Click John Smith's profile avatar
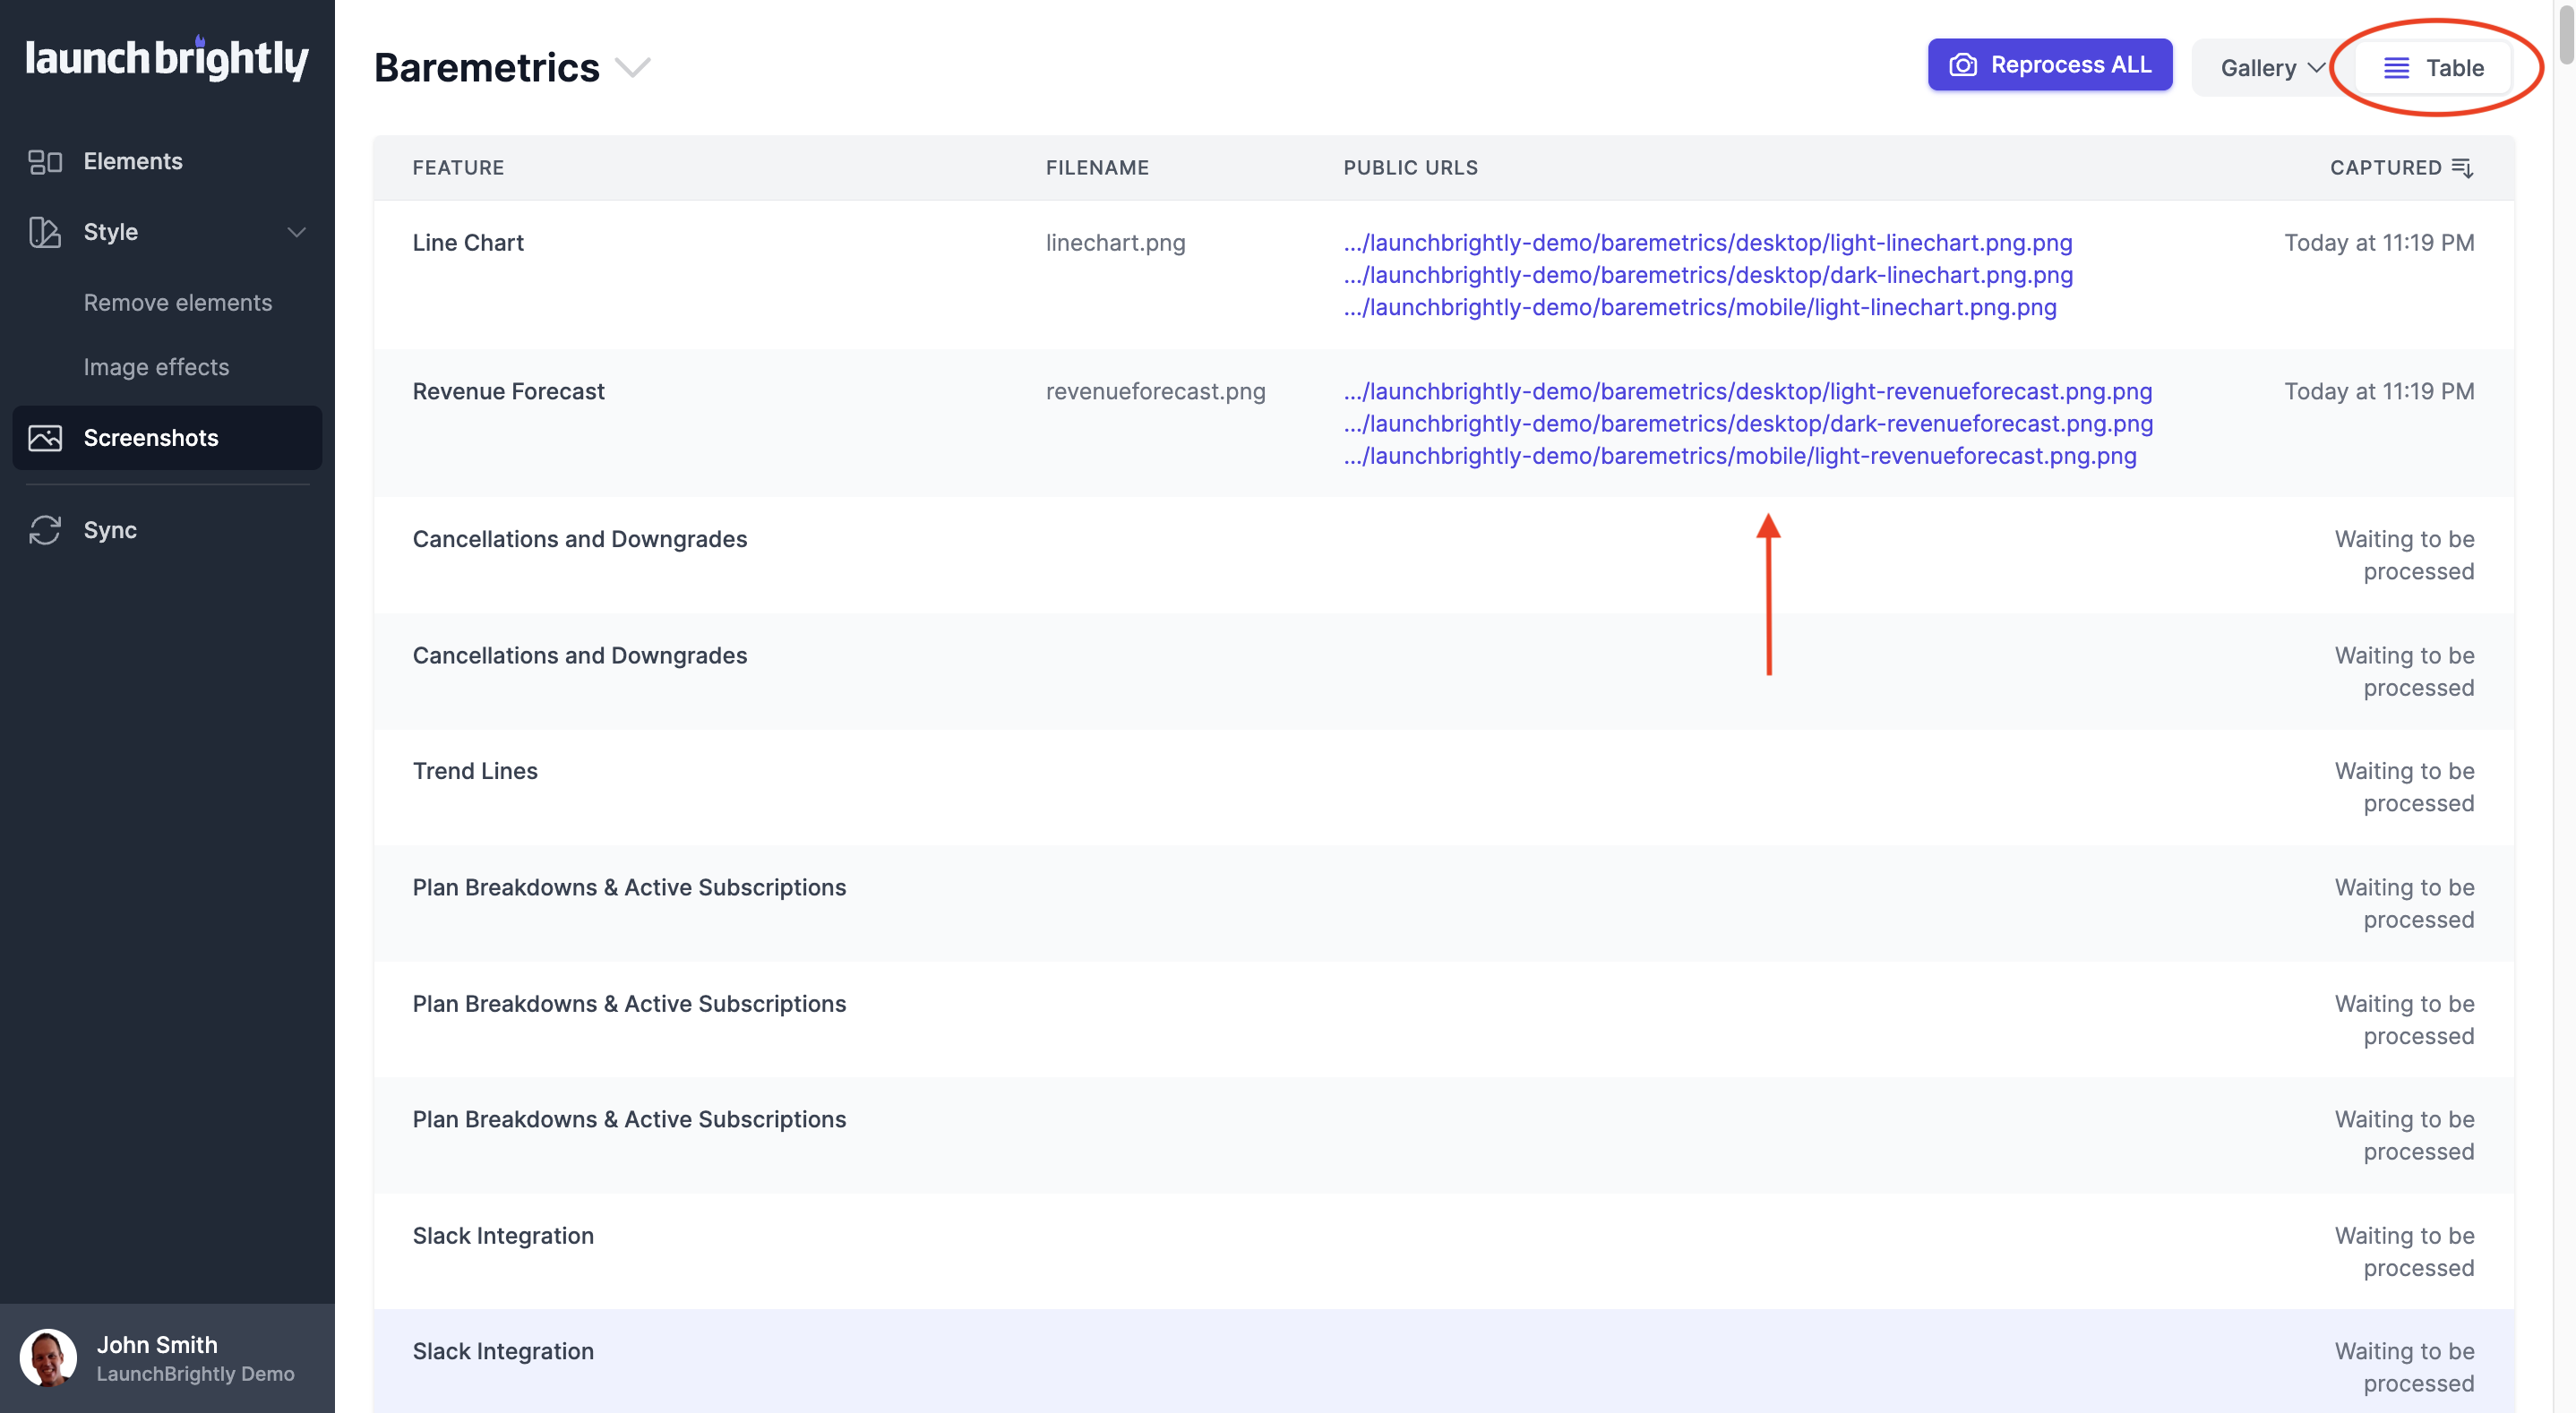 (48, 1358)
